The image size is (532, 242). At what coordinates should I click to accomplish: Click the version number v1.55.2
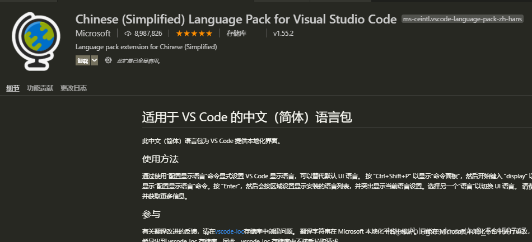(x=283, y=34)
